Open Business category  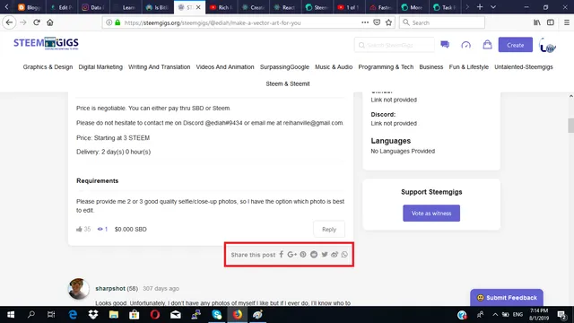[x=430, y=66]
